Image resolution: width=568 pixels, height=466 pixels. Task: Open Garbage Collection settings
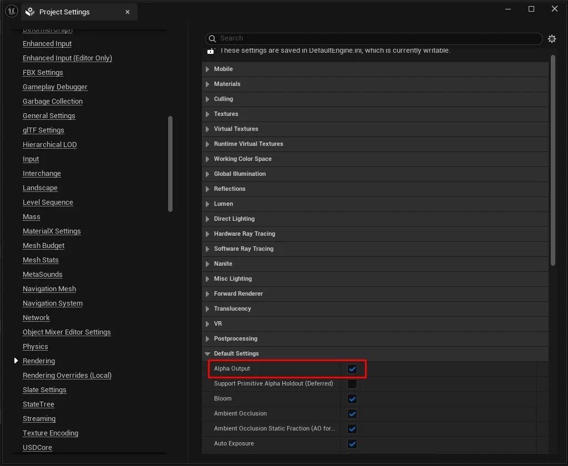tap(53, 102)
